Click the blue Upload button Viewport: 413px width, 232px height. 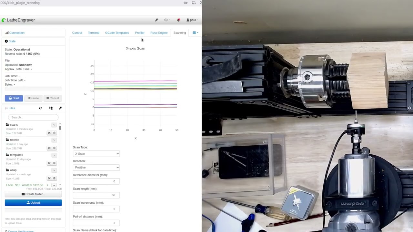point(33,203)
